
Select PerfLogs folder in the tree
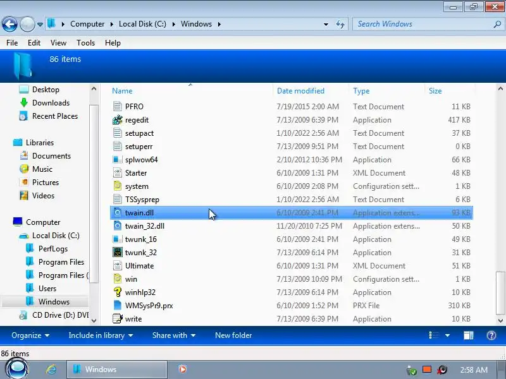(x=53, y=249)
